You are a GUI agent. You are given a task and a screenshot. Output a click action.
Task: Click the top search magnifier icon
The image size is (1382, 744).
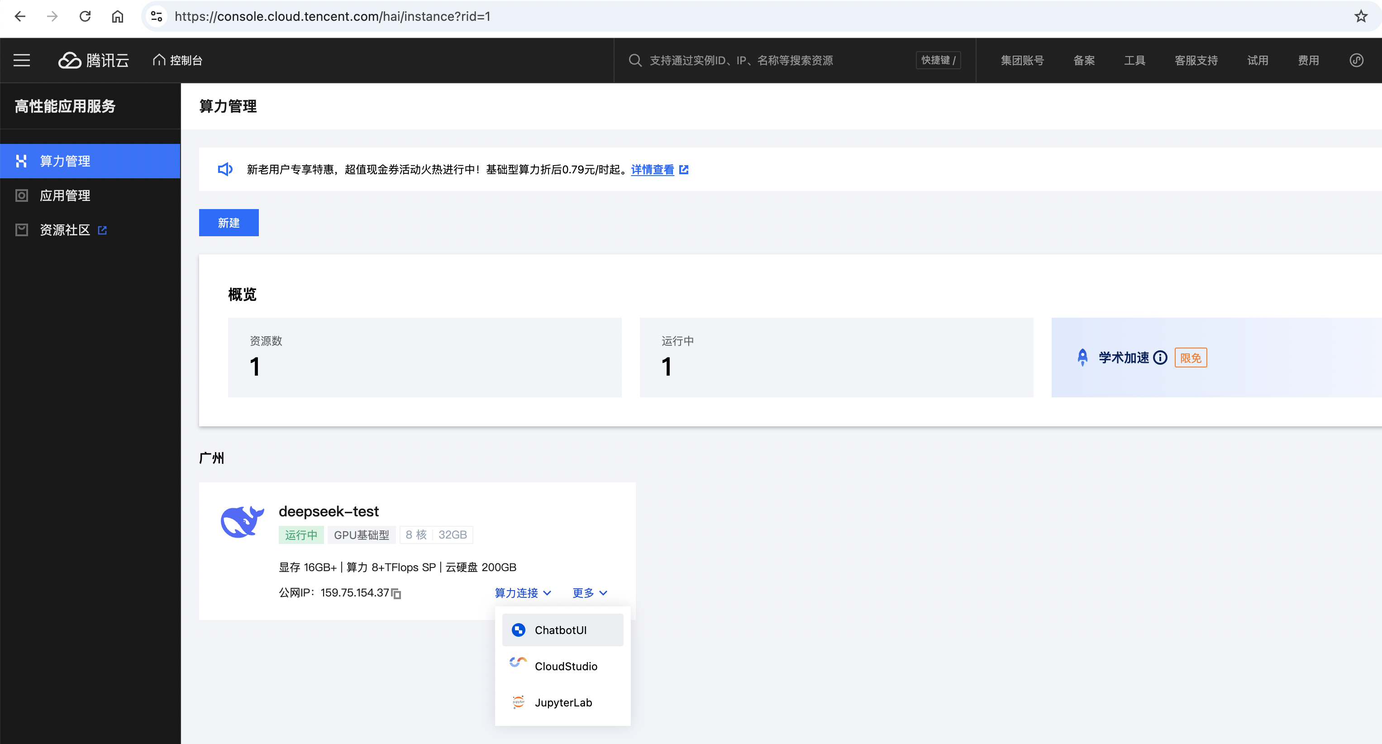(635, 60)
